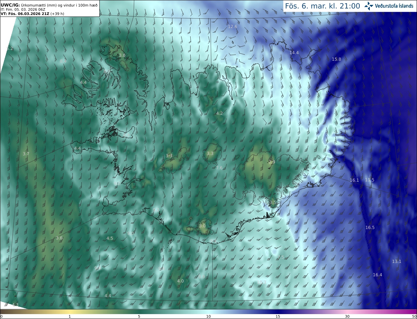
Task: Click the "50" tick on the color scale
Action: pyautogui.click(x=414, y=316)
